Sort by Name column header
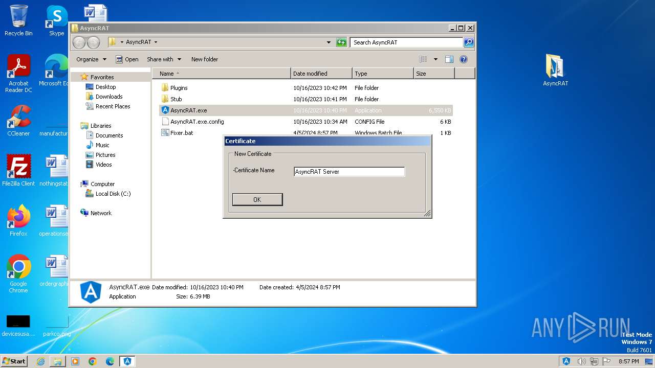Image resolution: width=655 pixels, height=368 pixels. click(x=221, y=74)
